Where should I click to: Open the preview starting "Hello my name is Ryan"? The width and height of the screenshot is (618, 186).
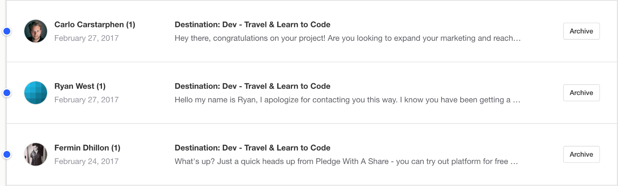347,100
